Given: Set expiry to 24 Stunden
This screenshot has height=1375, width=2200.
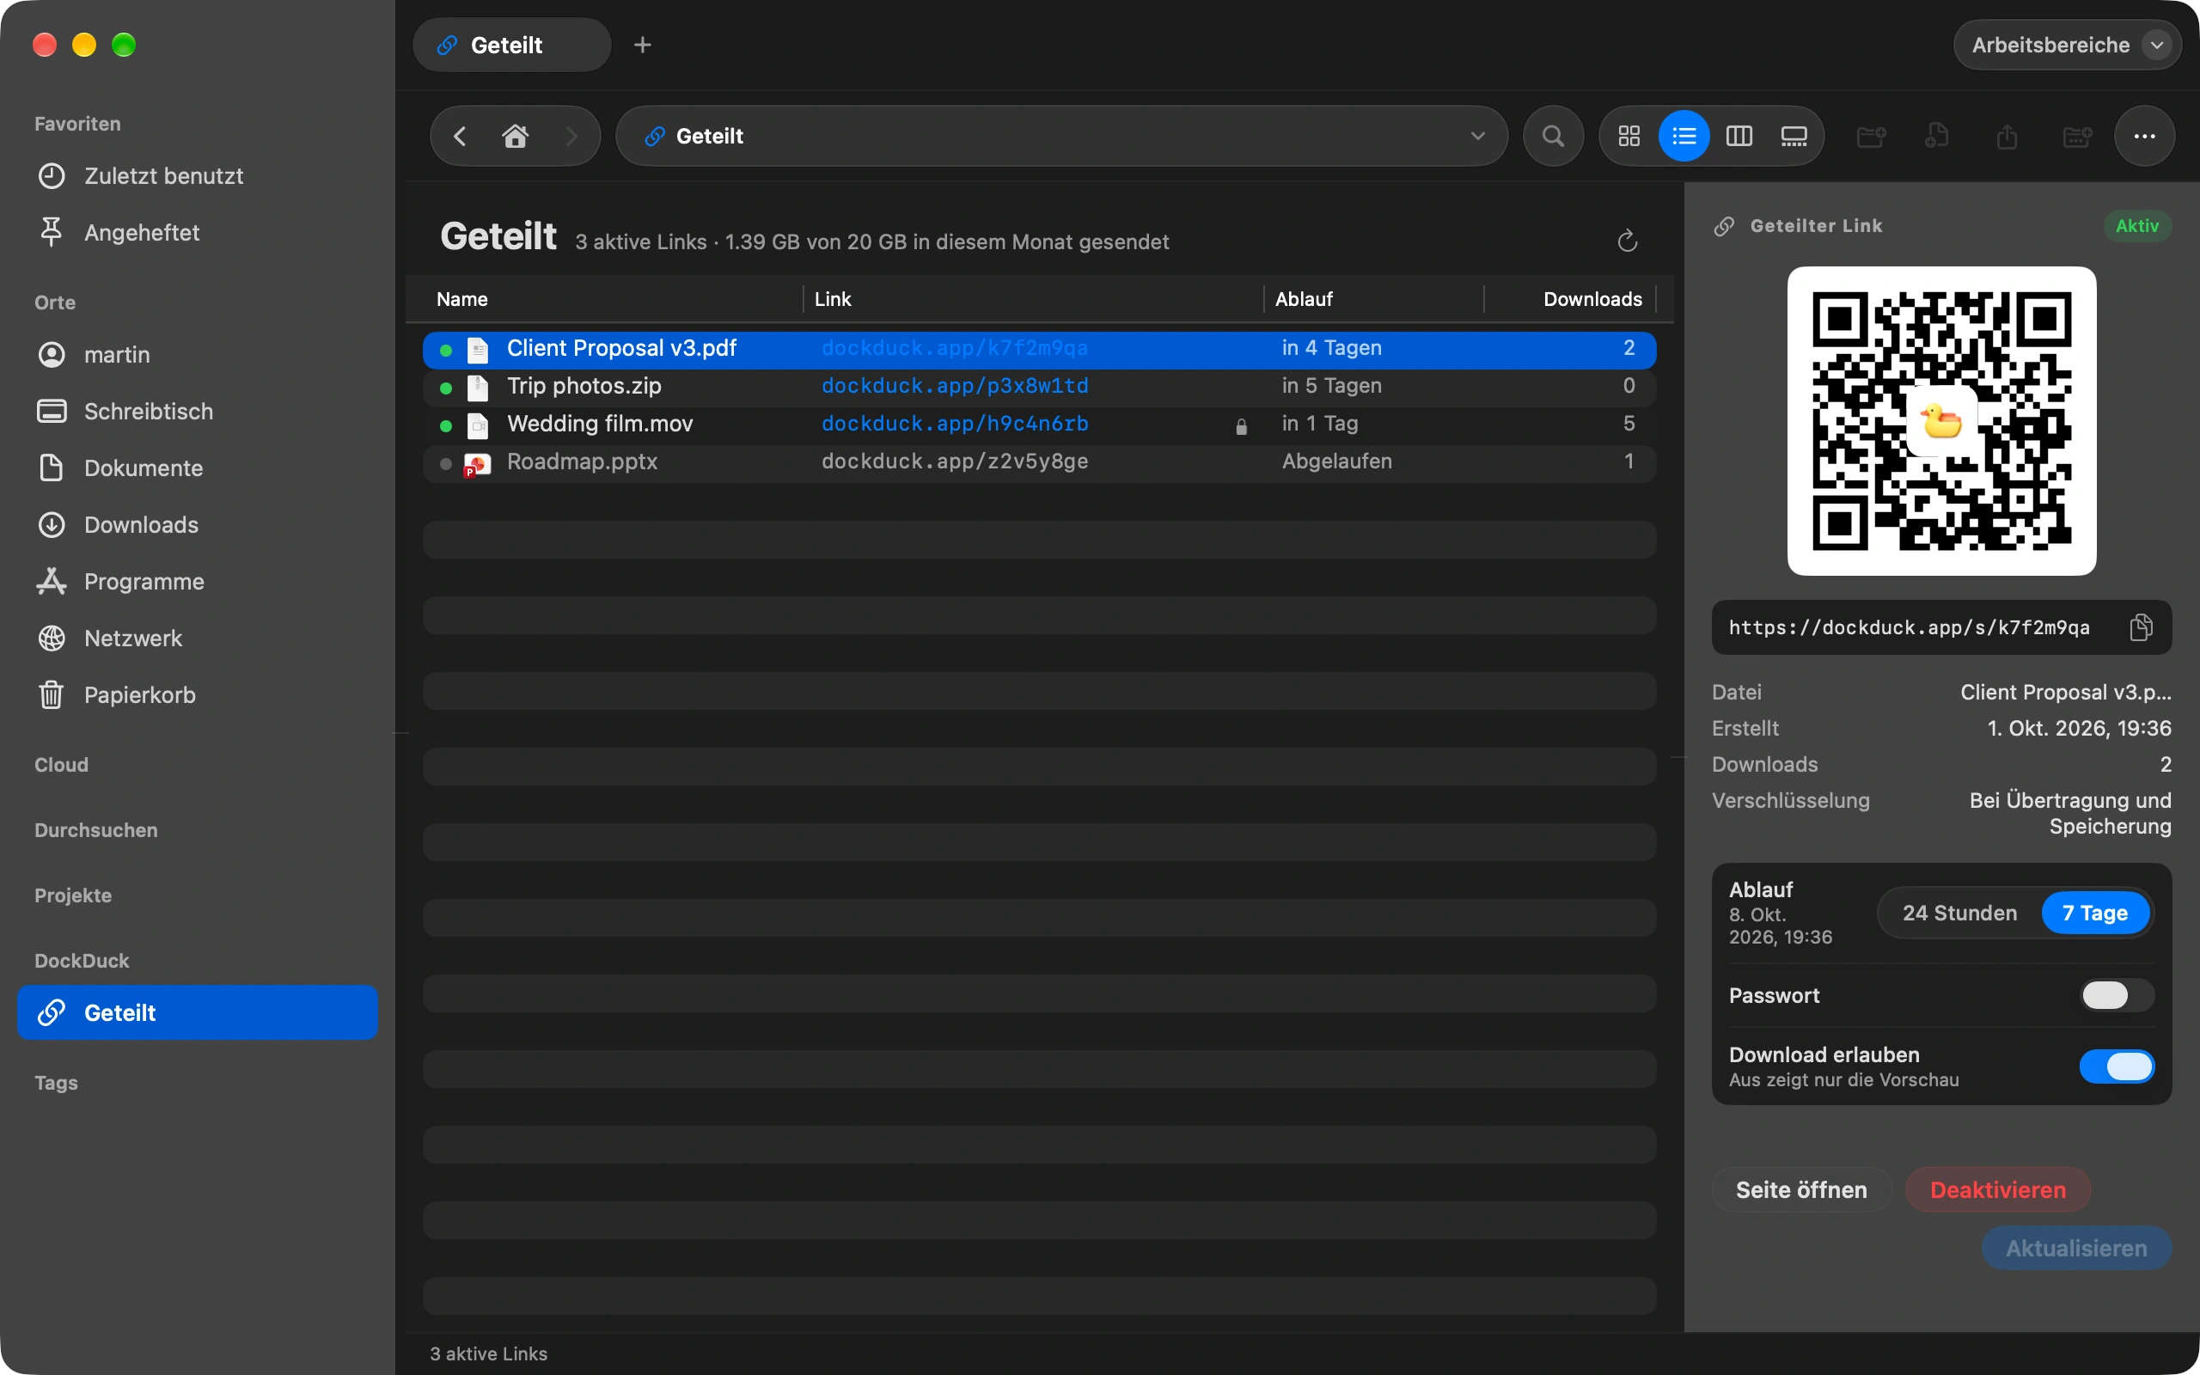Looking at the screenshot, I should point(1959,913).
